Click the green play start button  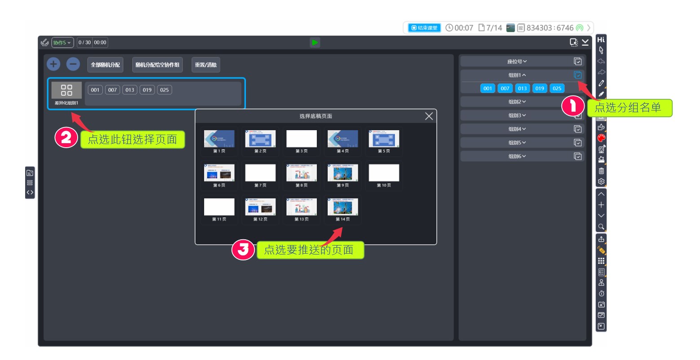[315, 43]
